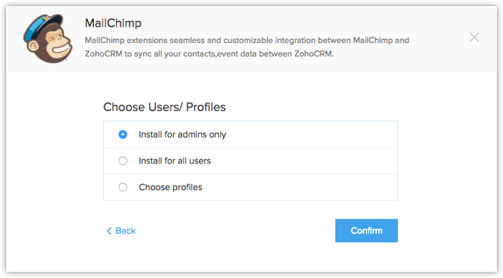The height and width of the screenshot is (278, 503).
Task: Select the Choose profiles radio button
Action: (123, 187)
